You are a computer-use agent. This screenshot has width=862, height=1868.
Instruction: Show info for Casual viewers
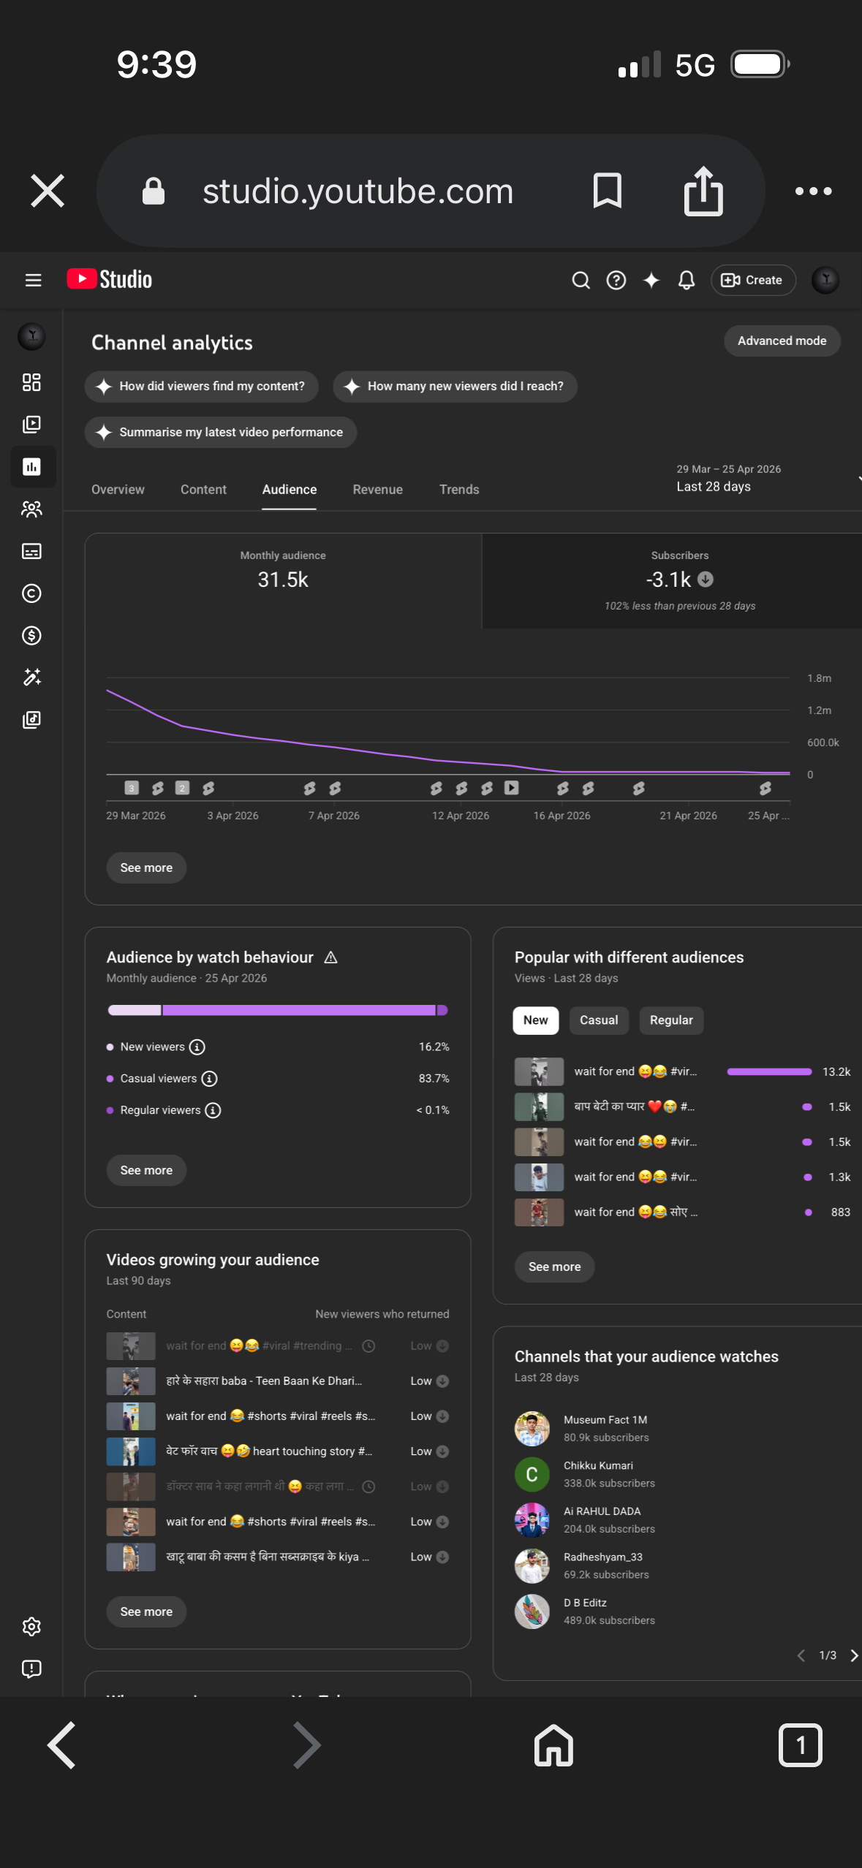coord(209,1079)
